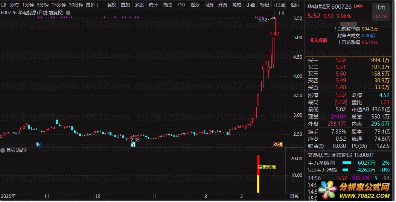Toggle the right panel icon above chart
396x202 pixels.
282,13
